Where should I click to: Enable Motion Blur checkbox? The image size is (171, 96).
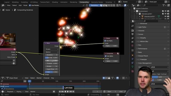pos(139,42)
